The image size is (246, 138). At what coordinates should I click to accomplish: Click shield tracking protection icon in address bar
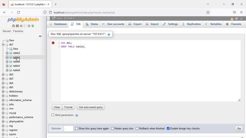pos(45,12)
